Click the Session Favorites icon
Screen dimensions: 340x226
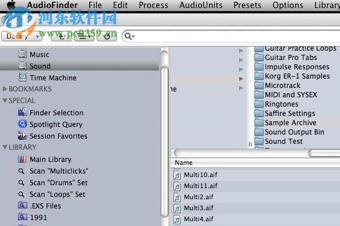click(23, 136)
